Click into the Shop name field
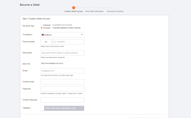 (62, 53)
